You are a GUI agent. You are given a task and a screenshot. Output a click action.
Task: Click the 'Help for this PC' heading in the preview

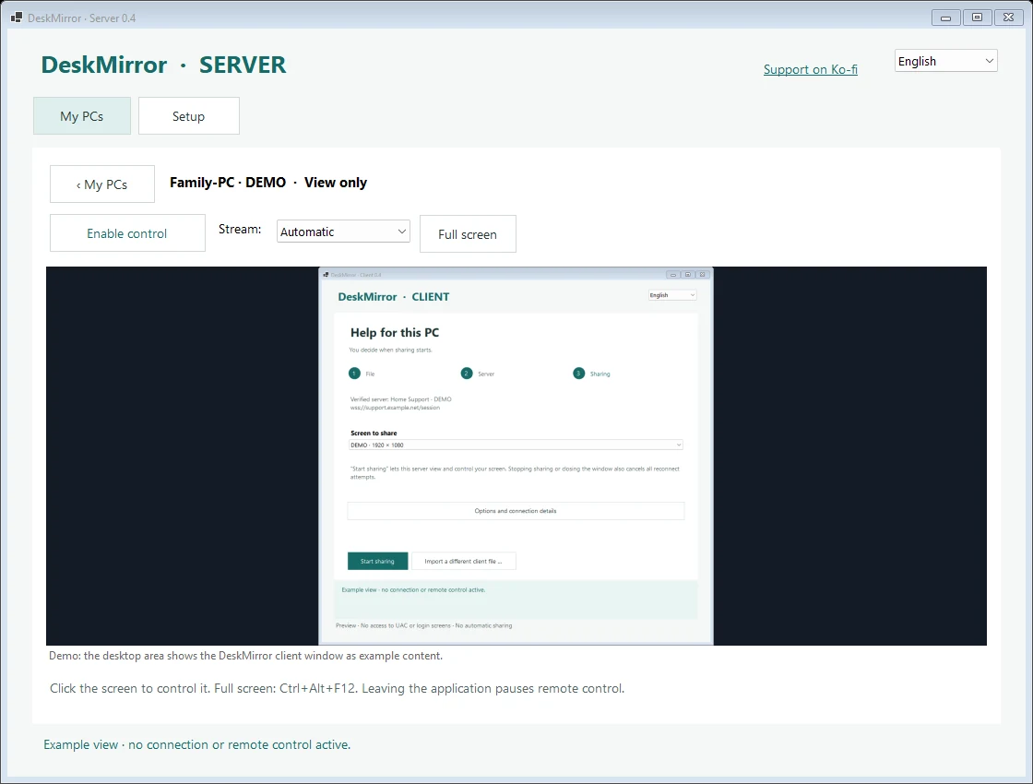point(395,333)
